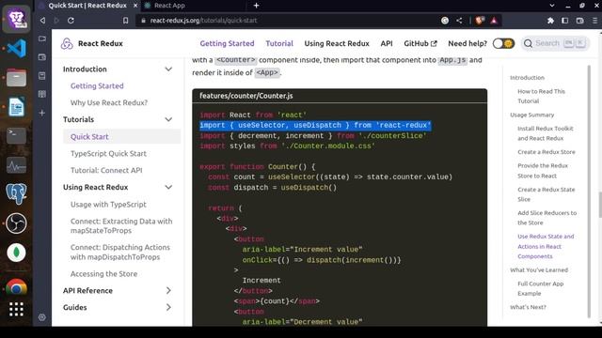The height and width of the screenshot is (338, 602).
Task: Toggle dark and light mode switch
Action: click(503, 43)
